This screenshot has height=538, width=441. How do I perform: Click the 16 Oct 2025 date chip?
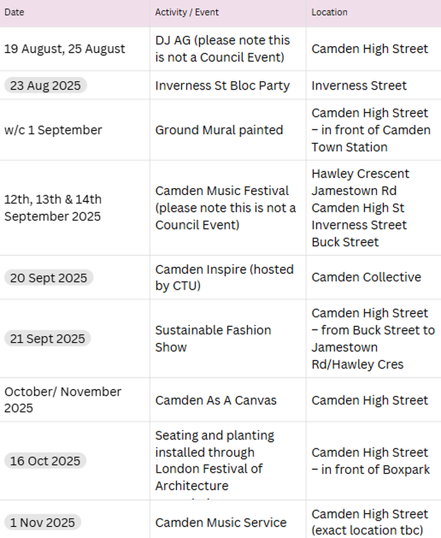click(x=45, y=461)
